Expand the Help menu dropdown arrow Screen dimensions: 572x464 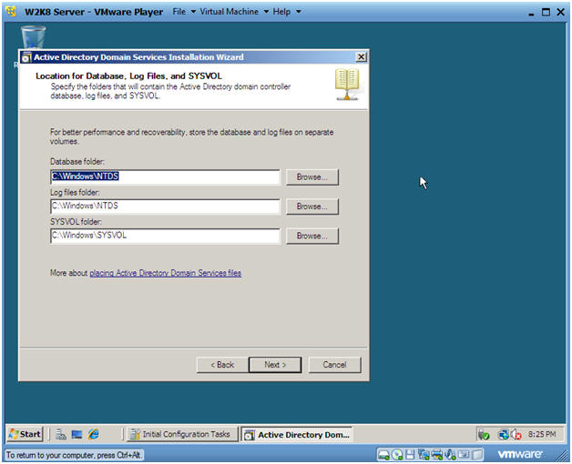pyautogui.click(x=299, y=12)
